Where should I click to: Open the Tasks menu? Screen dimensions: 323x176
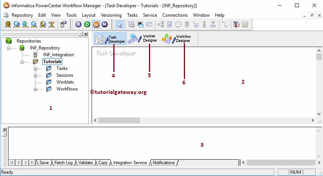tap(132, 15)
